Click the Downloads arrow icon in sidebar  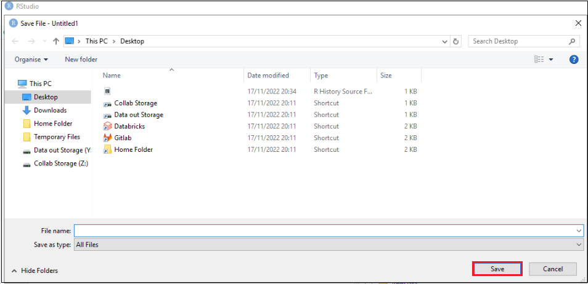point(27,110)
